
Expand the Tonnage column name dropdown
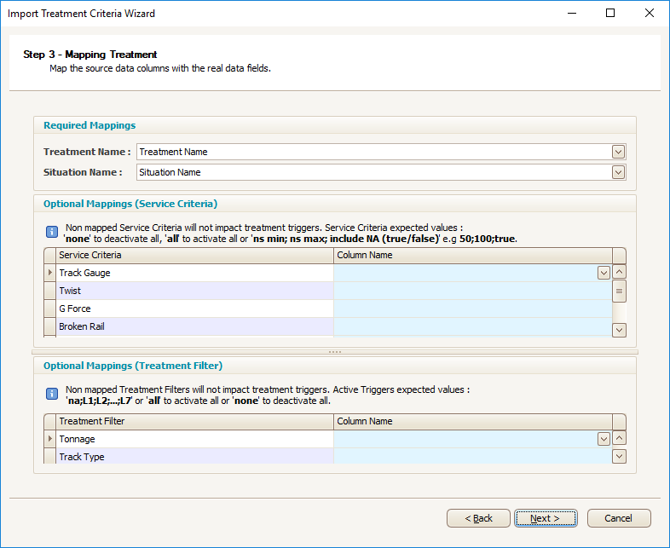point(604,439)
